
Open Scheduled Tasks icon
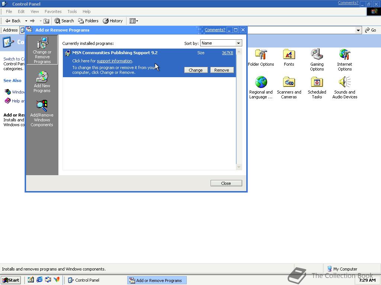[x=317, y=88]
